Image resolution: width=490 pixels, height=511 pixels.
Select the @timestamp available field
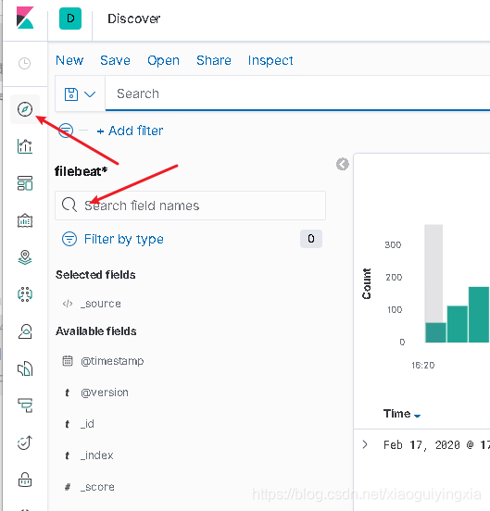[x=112, y=361]
